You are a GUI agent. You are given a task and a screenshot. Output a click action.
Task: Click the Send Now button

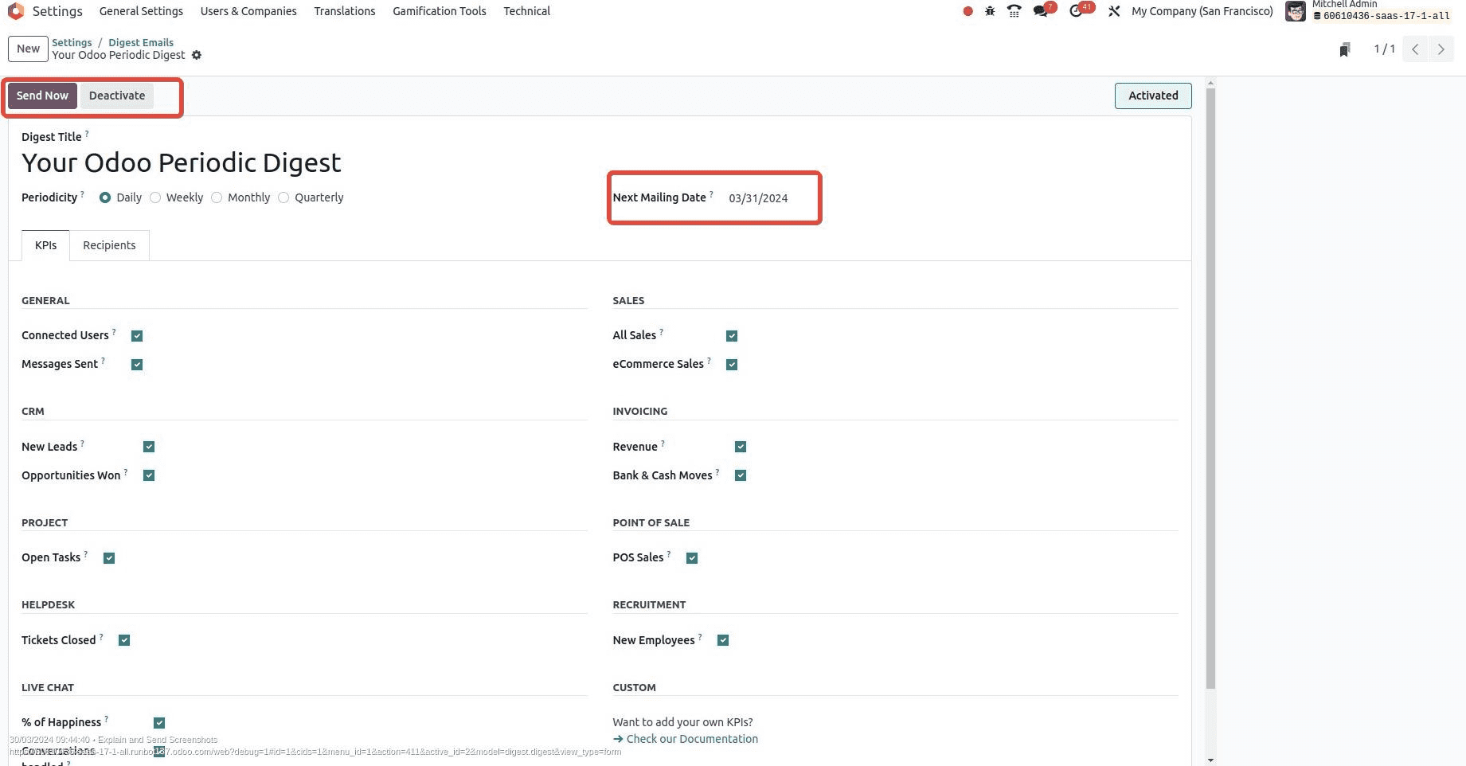[x=42, y=96]
